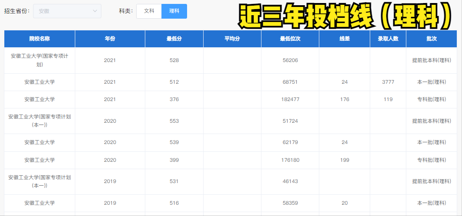Select the 理科 subject button
Viewport: 462px width, 216px height.
[174, 11]
